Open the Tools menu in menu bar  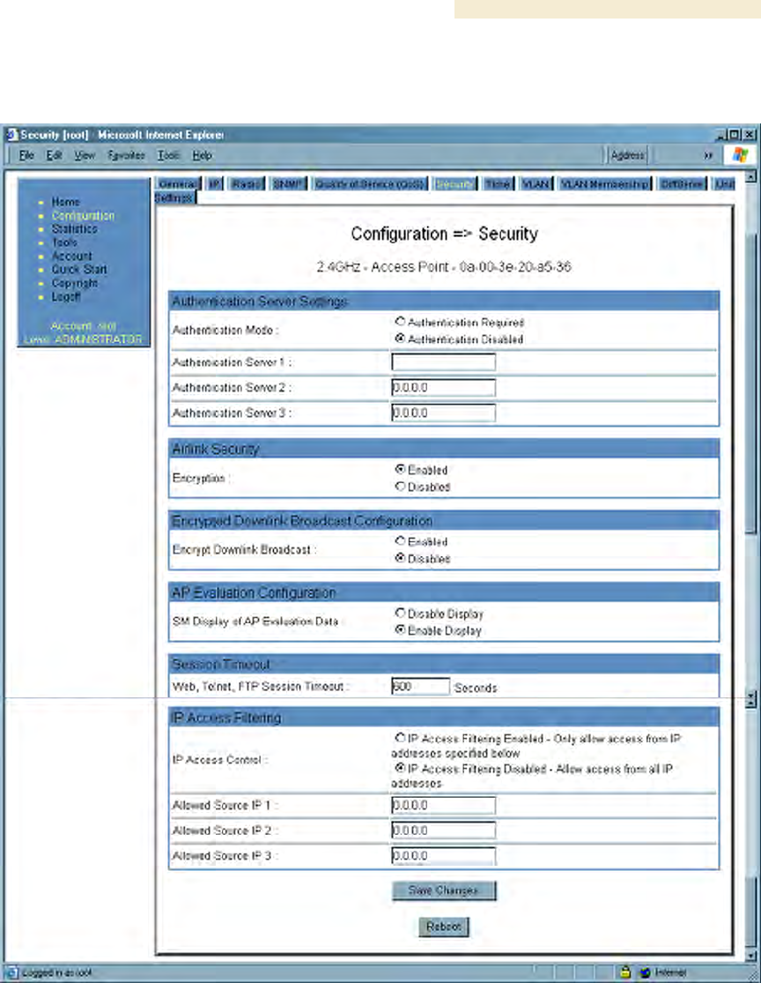tap(168, 155)
